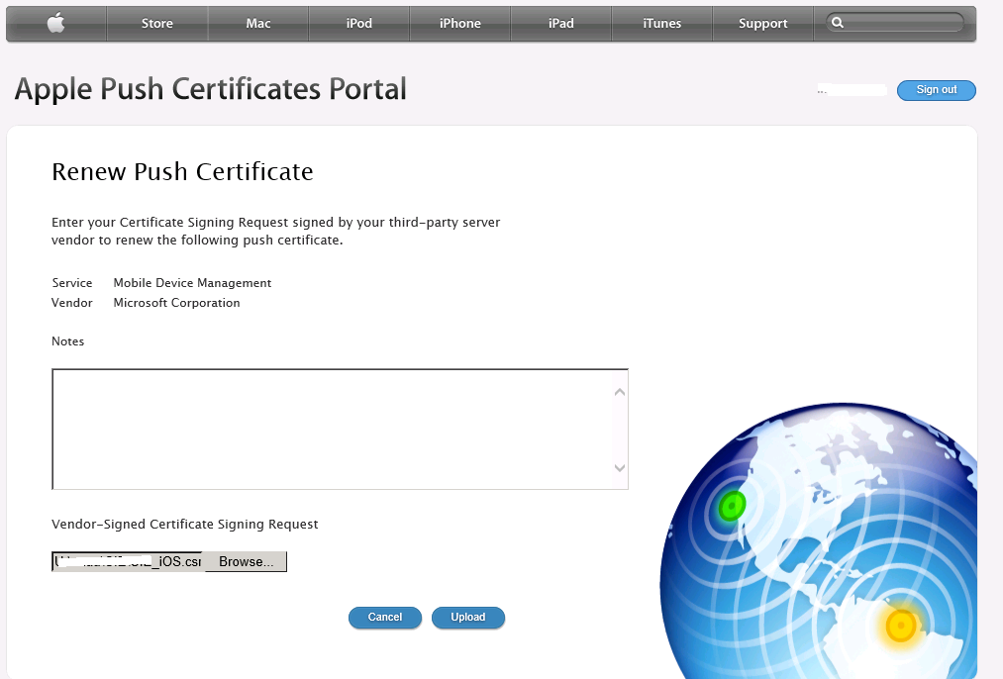Viewport: 1003px width, 679px height.
Task: Navigate to the iPad tab
Action: (560, 23)
